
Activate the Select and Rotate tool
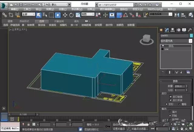tap(72, 15)
